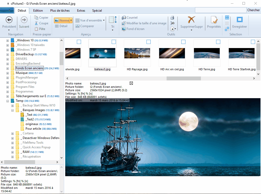The image size is (261, 194).
Task: Tick checkbox for HD Paysage.jpg
Action: coord(149,42)
